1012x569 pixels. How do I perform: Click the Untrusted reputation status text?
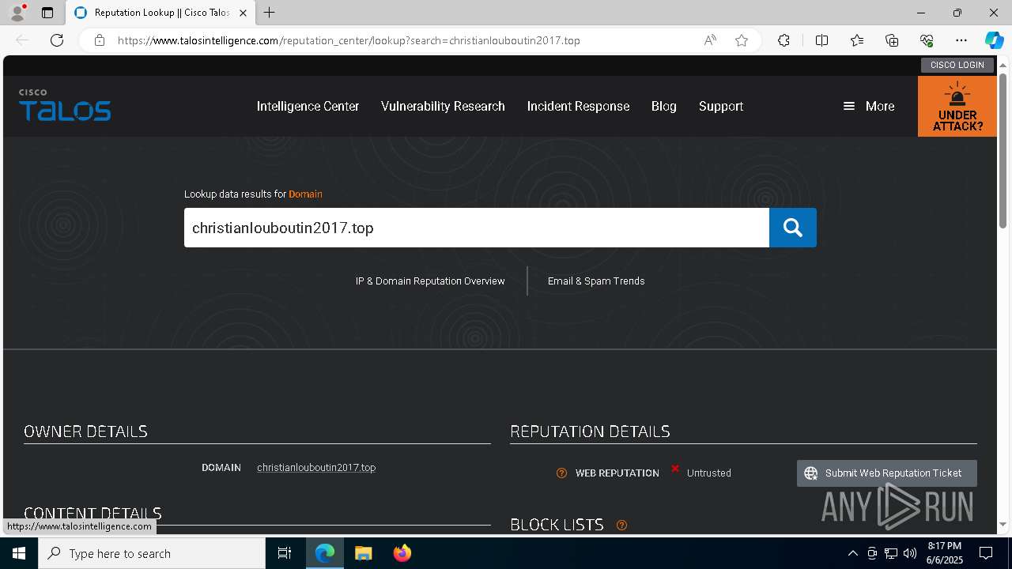point(708,473)
